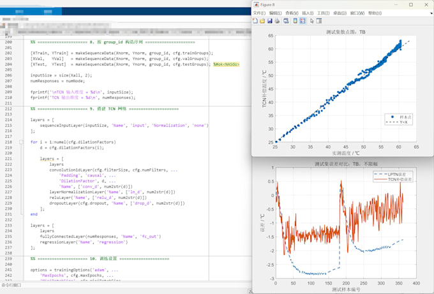
Task: Open the 文件(F) menu in Figure 8
Action: coord(259,13)
